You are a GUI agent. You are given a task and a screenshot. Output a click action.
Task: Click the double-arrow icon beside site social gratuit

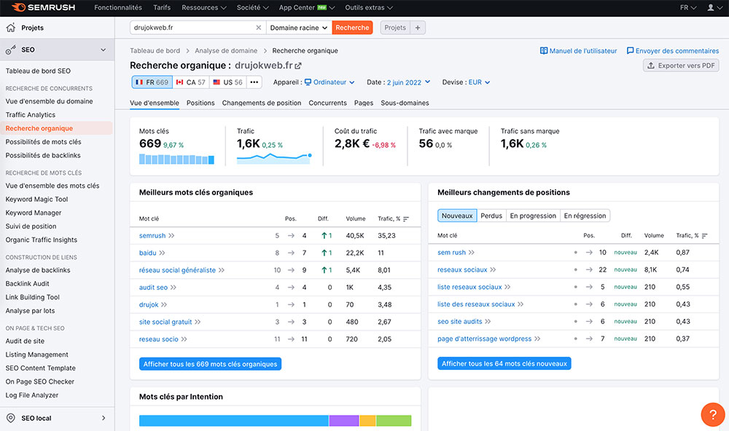(198, 322)
